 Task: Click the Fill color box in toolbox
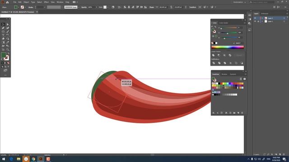click(4, 55)
